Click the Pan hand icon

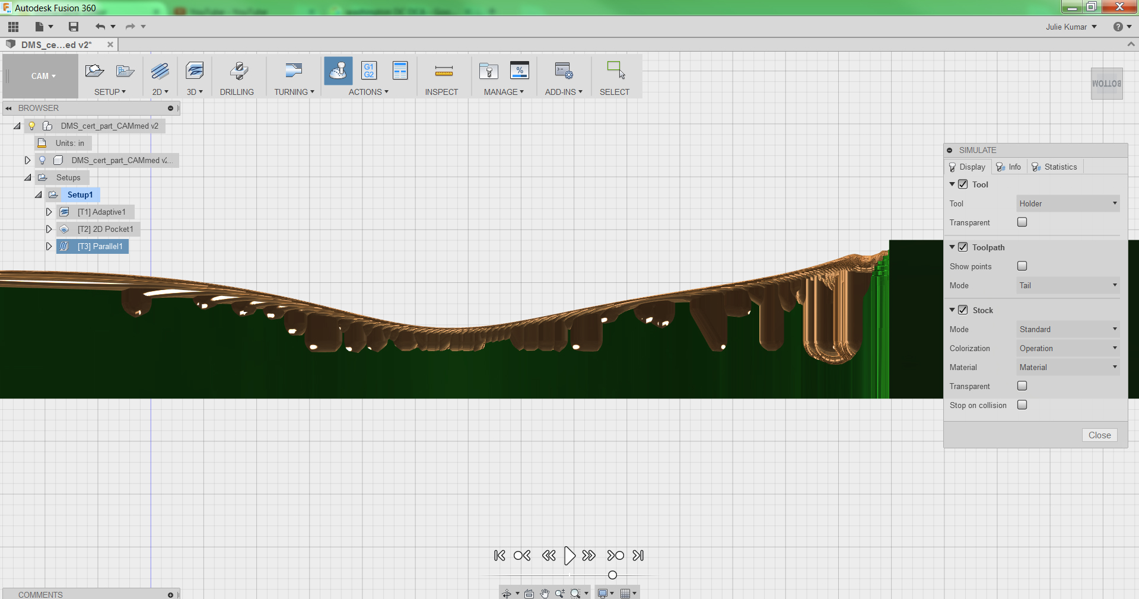[545, 593]
